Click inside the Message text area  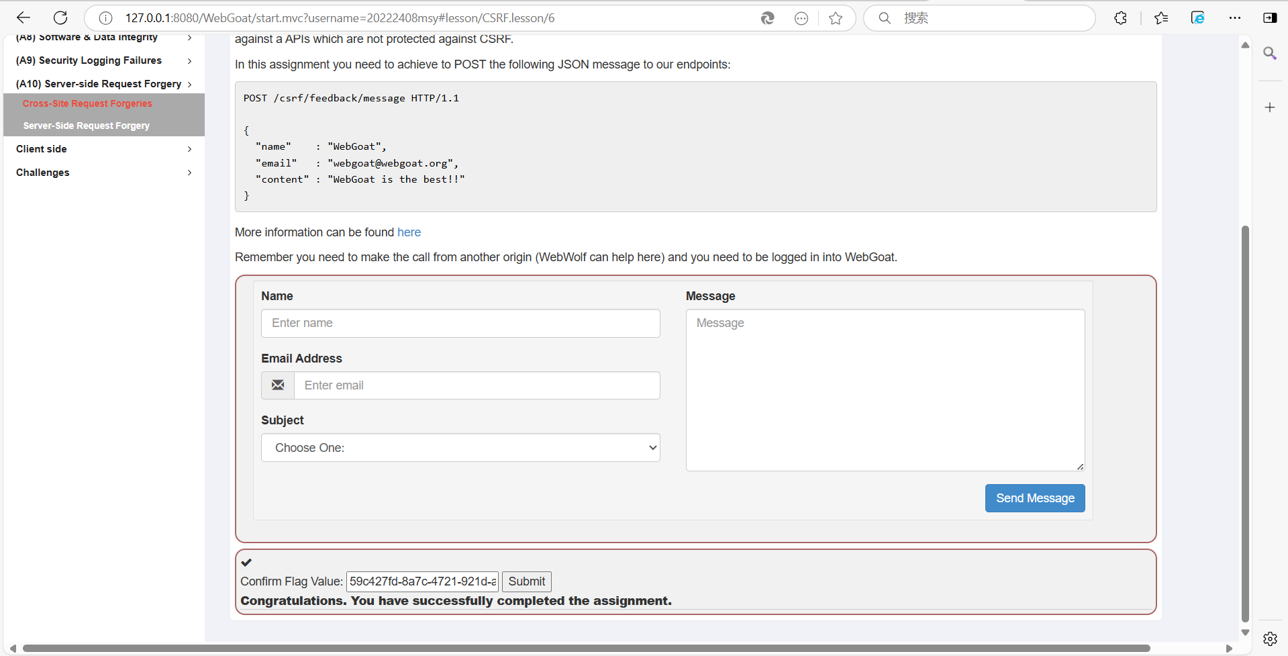(885, 390)
